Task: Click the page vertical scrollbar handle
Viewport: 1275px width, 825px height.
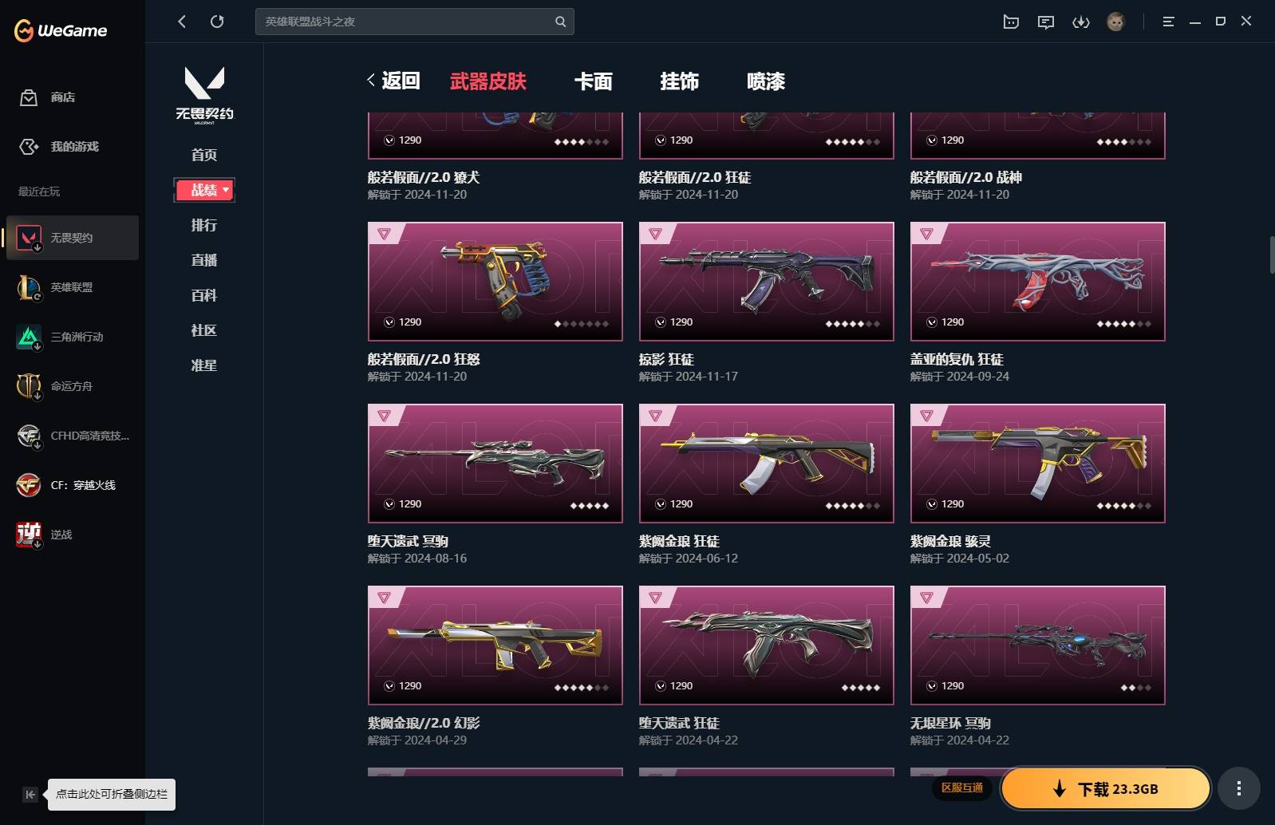Action: 1272,255
